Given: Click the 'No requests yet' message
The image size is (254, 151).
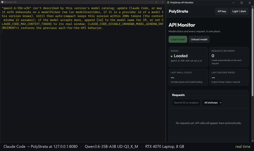Looking at the screenshot, I should coord(208,123).
